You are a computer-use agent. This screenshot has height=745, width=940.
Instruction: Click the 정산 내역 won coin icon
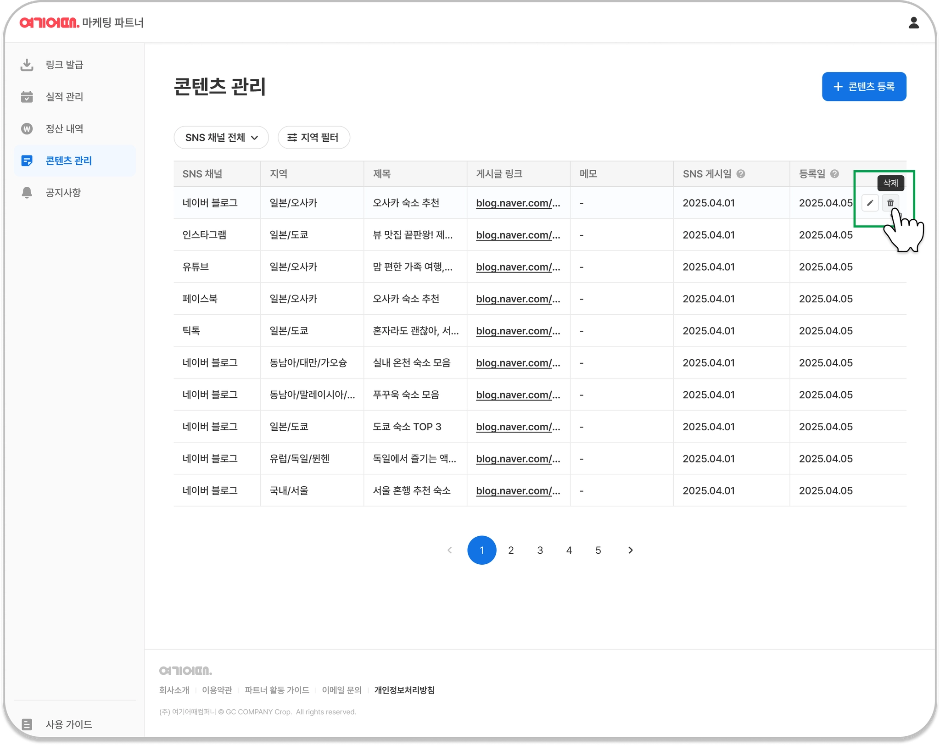tap(27, 129)
